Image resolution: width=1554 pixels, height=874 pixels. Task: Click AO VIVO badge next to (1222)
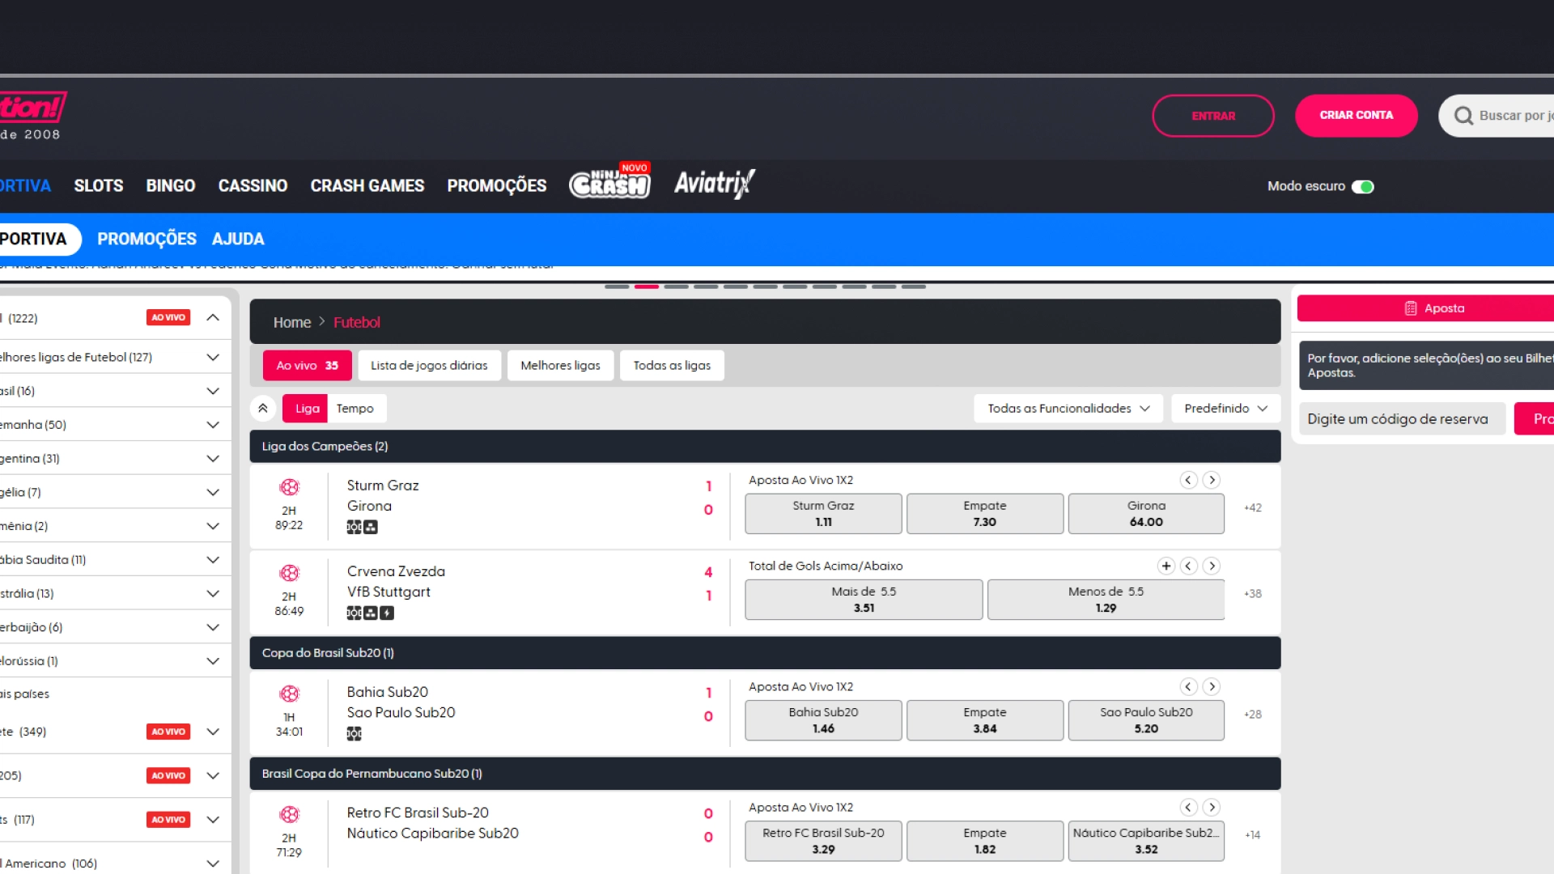(168, 317)
